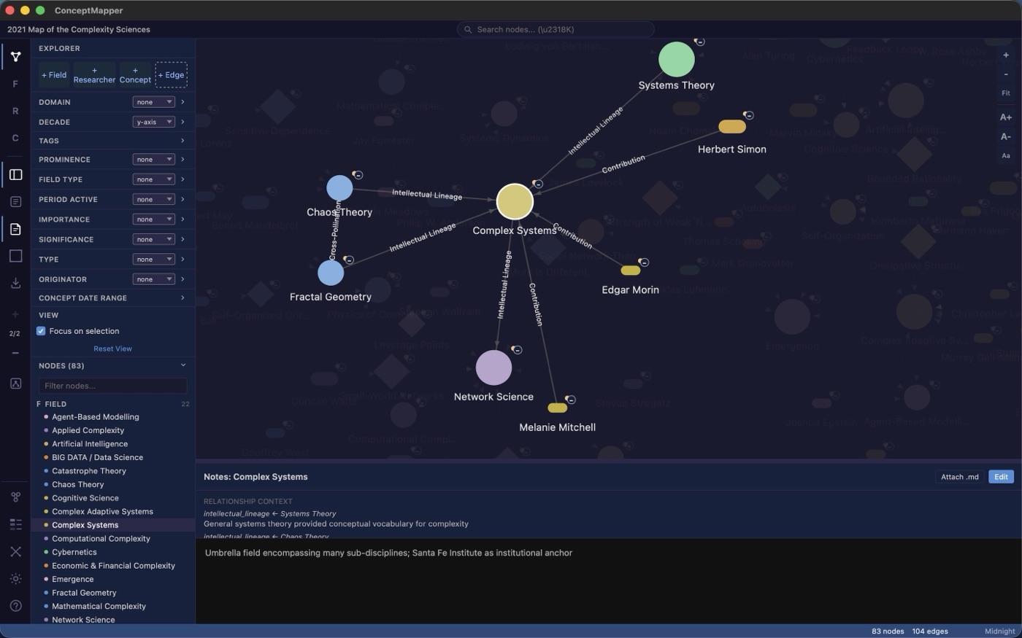Click the + Field button
This screenshot has width=1022, height=638.
54,75
